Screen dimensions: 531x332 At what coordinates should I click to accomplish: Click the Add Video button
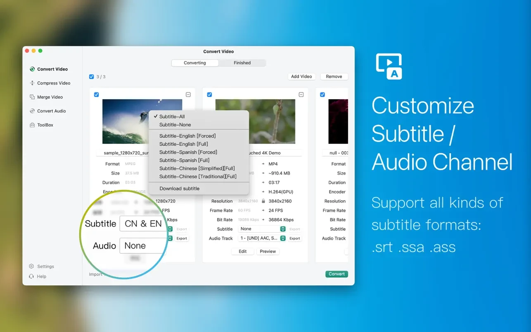tap(301, 76)
